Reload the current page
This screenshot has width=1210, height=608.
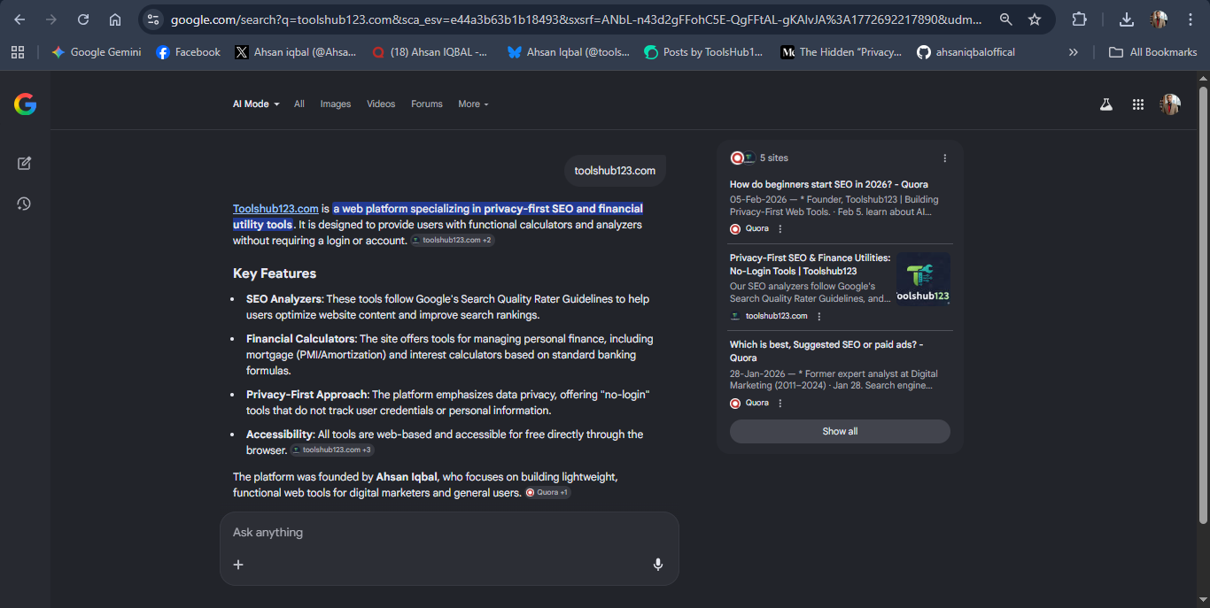point(83,19)
